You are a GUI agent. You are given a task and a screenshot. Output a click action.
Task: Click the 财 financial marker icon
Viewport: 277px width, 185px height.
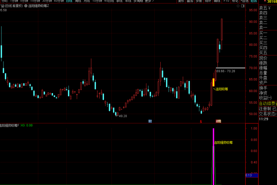coord(150,121)
